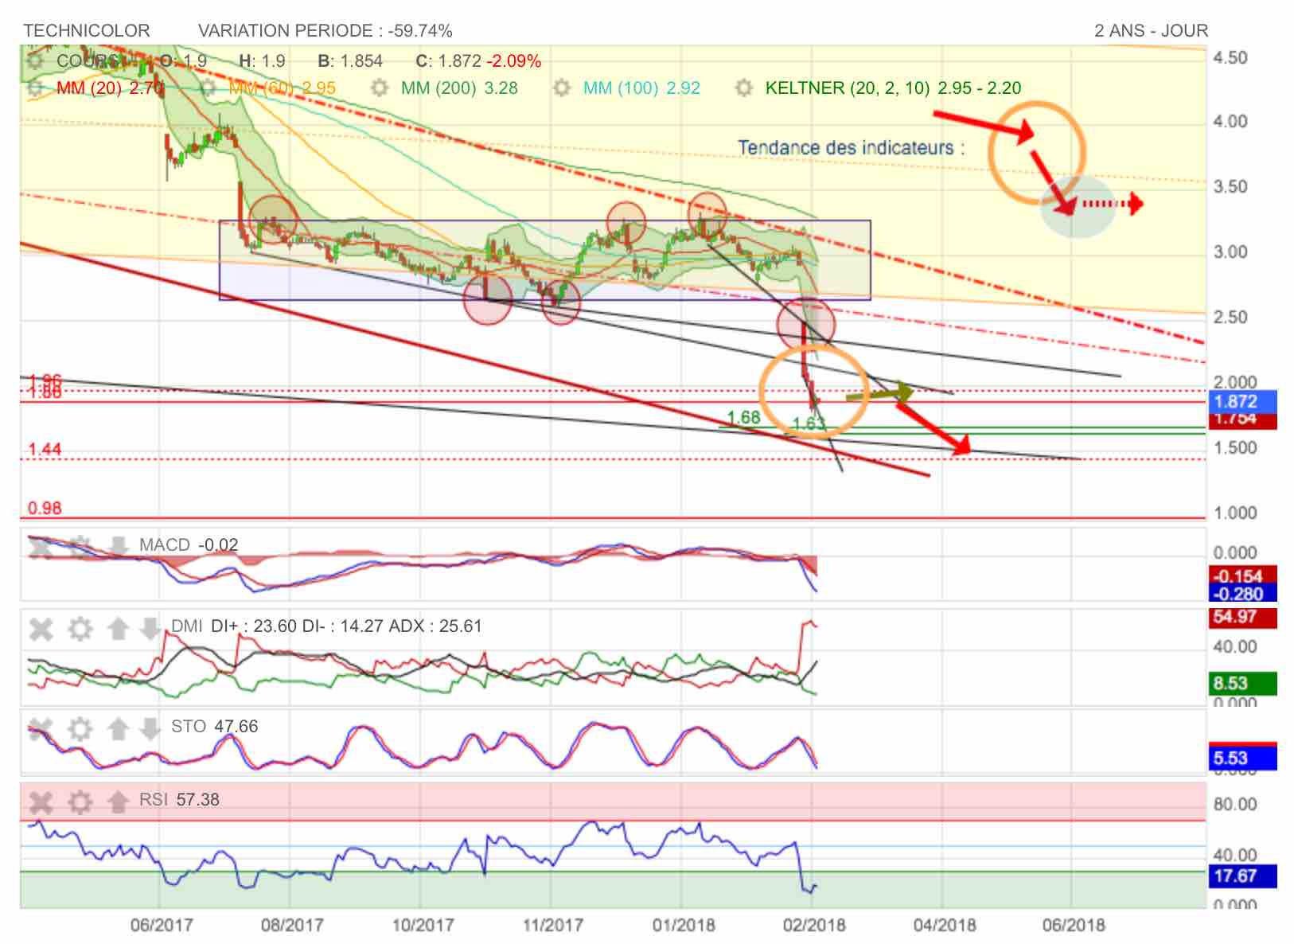Open settings gear for COURS price series

34,60
